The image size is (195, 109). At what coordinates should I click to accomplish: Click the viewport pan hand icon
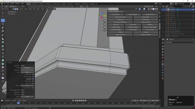[x=105, y=24]
